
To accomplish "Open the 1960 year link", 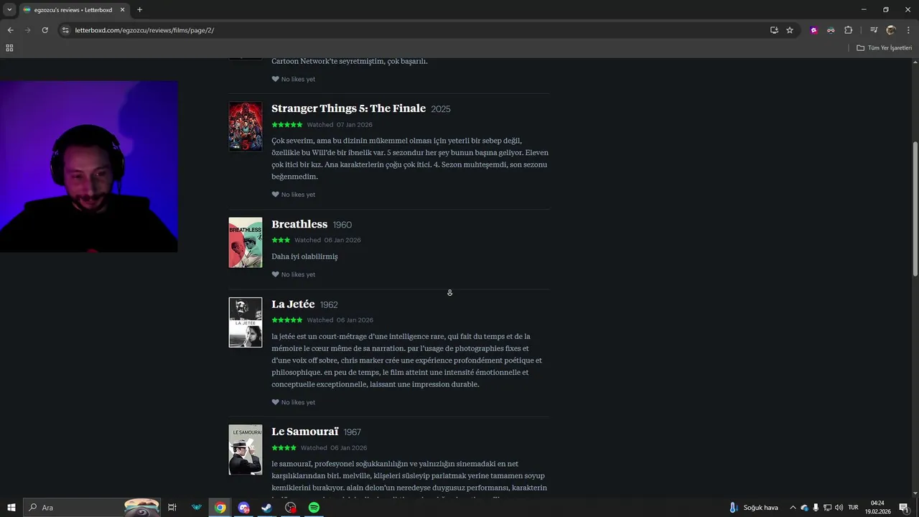I will pyautogui.click(x=342, y=225).
